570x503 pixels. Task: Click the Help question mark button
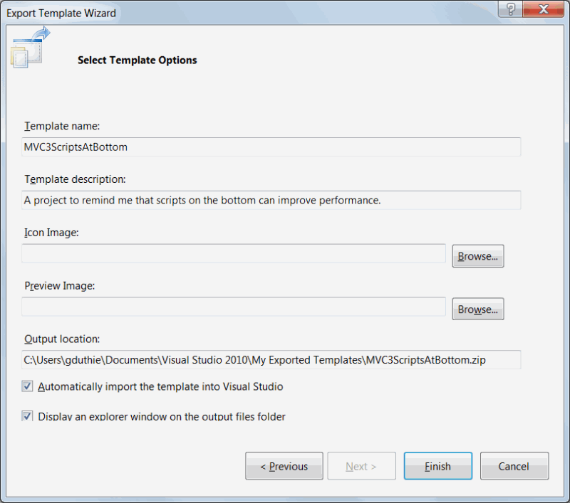[511, 9]
